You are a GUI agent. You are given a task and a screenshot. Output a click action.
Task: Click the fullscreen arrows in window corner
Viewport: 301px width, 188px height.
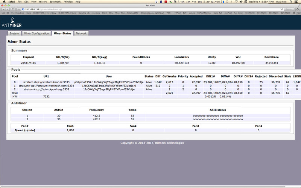click(299, 5)
